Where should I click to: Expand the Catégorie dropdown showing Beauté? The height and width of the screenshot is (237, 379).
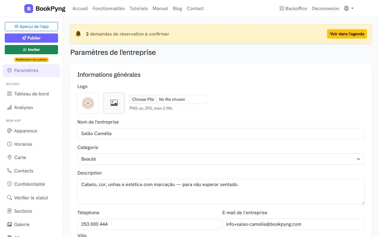tap(221, 159)
